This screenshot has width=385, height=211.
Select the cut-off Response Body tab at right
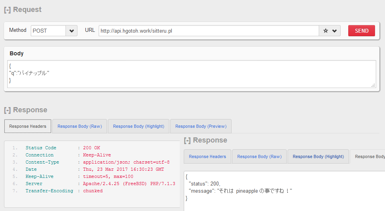(368, 157)
